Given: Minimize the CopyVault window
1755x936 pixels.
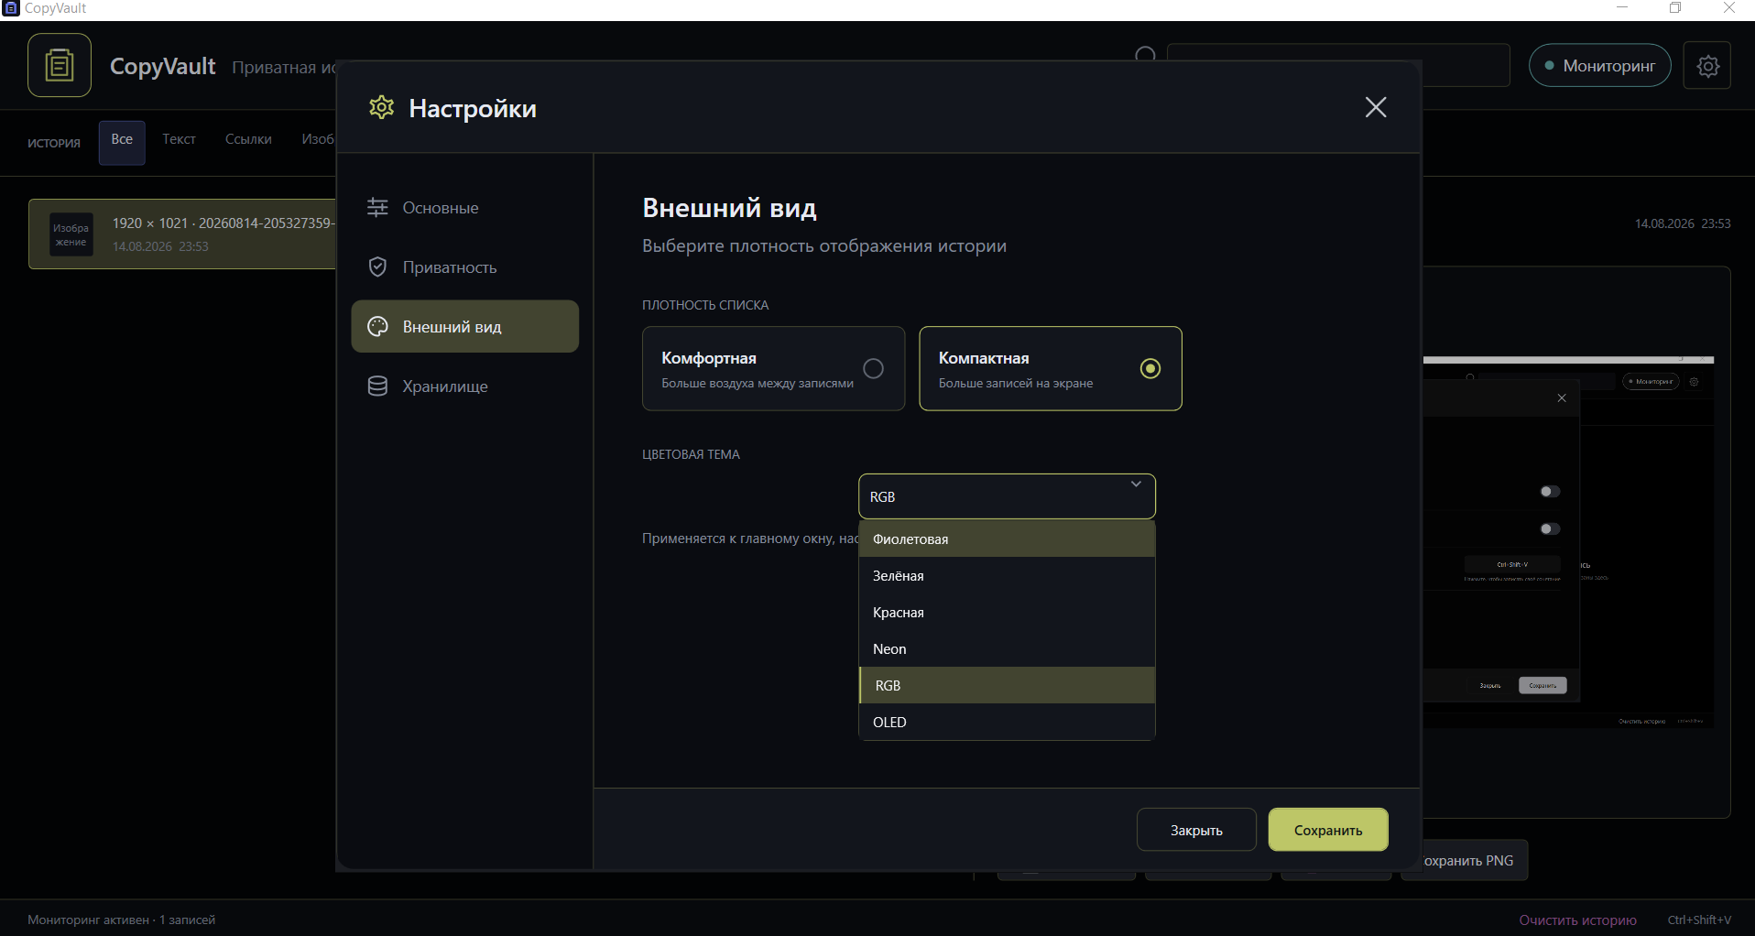Looking at the screenshot, I should [1622, 8].
